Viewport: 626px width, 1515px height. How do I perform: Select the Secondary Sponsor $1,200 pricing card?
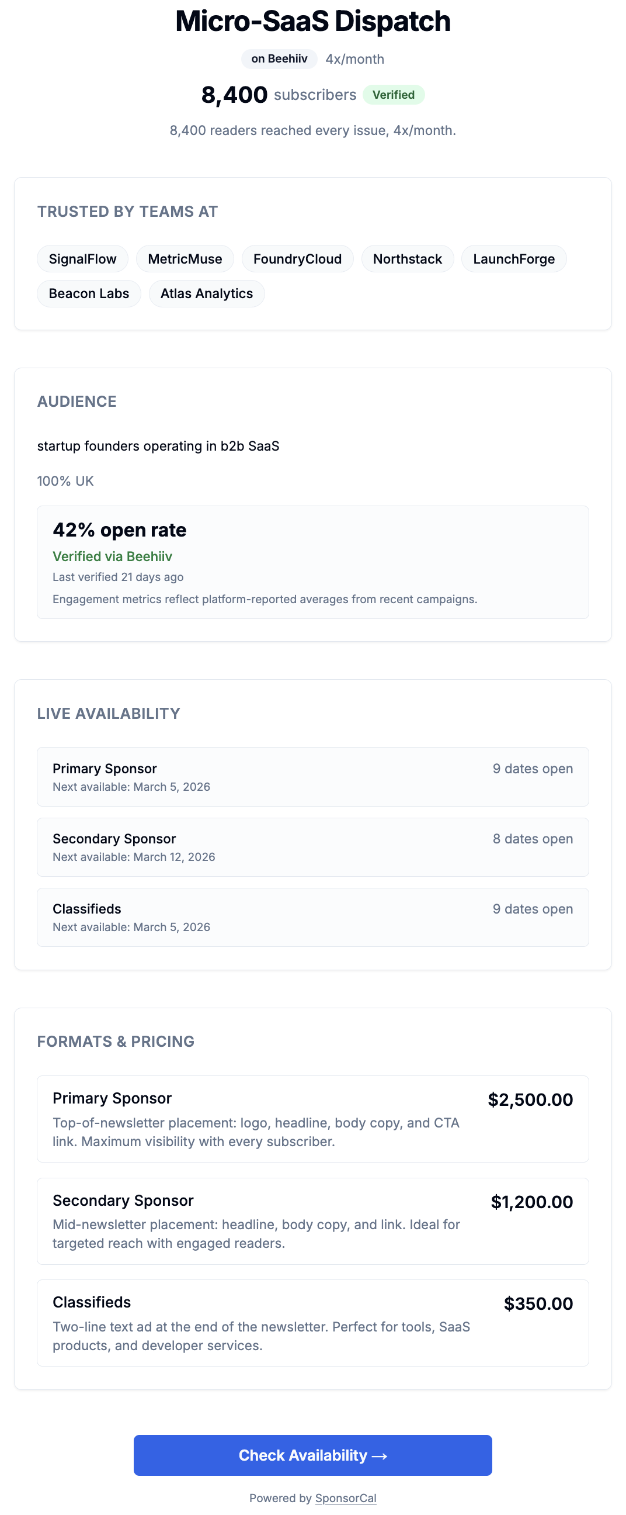(x=312, y=1222)
